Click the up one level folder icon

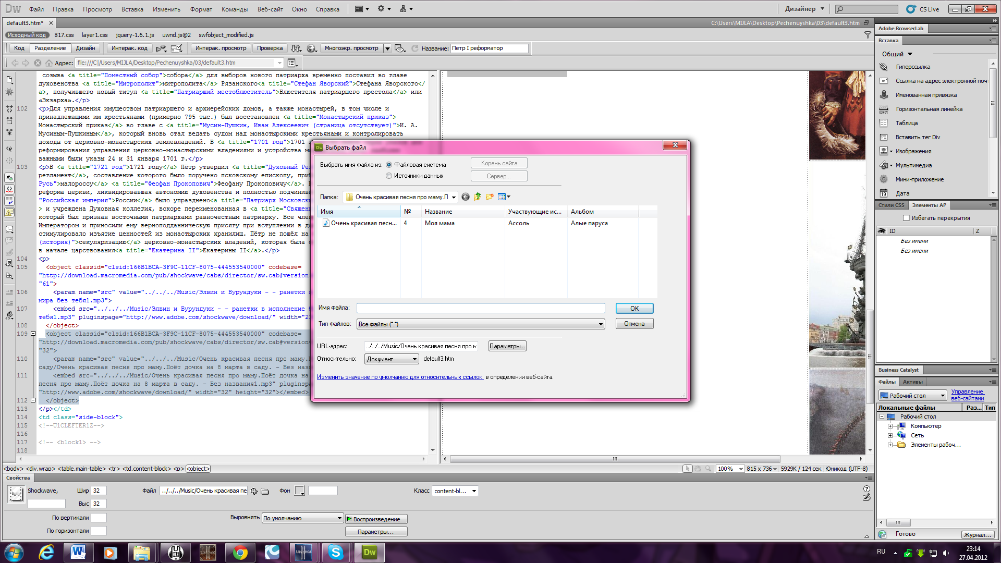pos(477,197)
